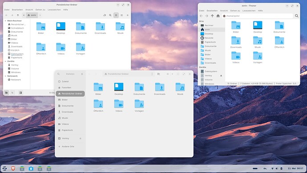Collapse the Mein Rechner section in Nemo
Viewport: 307px width, 173px height.
5,21
